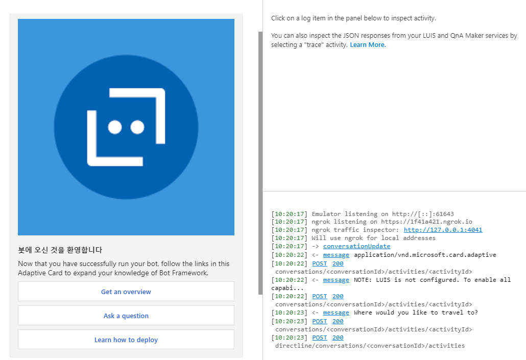Open the Learn how to deploy button
Image resolution: width=526 pixels, height=360 pixels.
point(126,340)
